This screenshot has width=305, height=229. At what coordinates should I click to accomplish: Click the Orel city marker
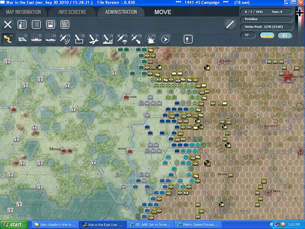269,192
